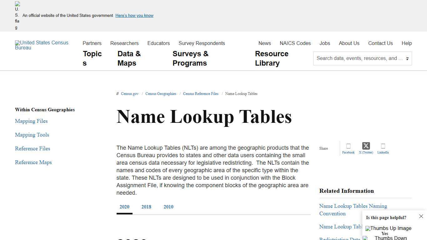Expand the Topics mega menu

pos(92,58)
